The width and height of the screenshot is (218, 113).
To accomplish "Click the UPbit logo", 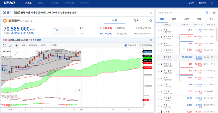I will 9,3.
